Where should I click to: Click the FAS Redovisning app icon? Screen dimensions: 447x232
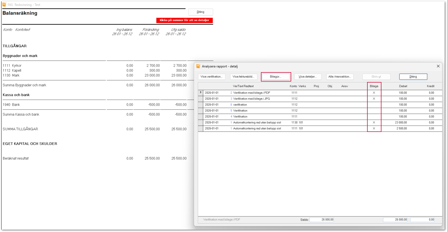(4, 5)
